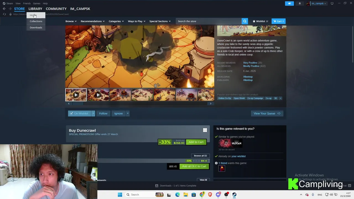Click the Online Co-Op tag

point(225,98)
